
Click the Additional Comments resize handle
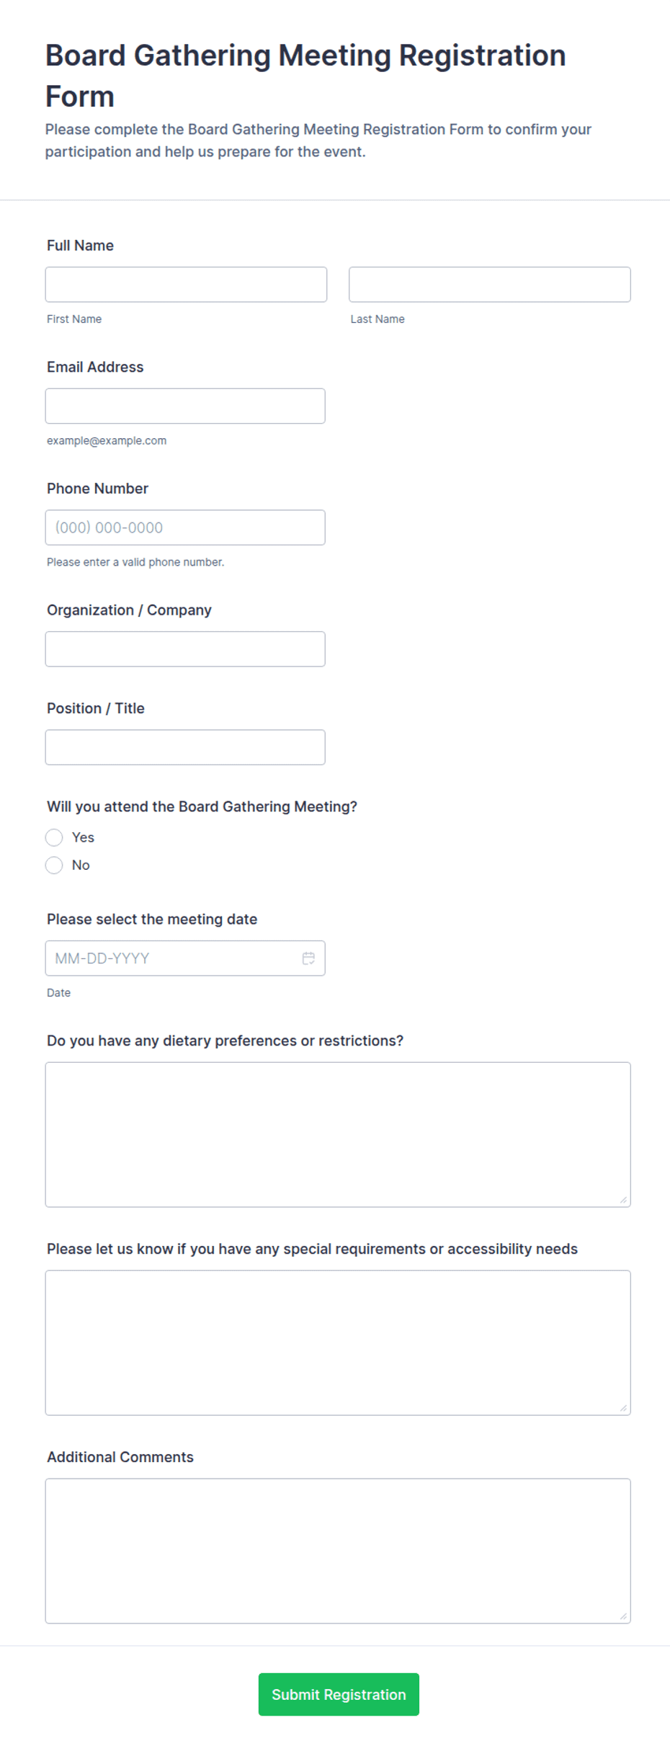click(x=623, y=1616)
